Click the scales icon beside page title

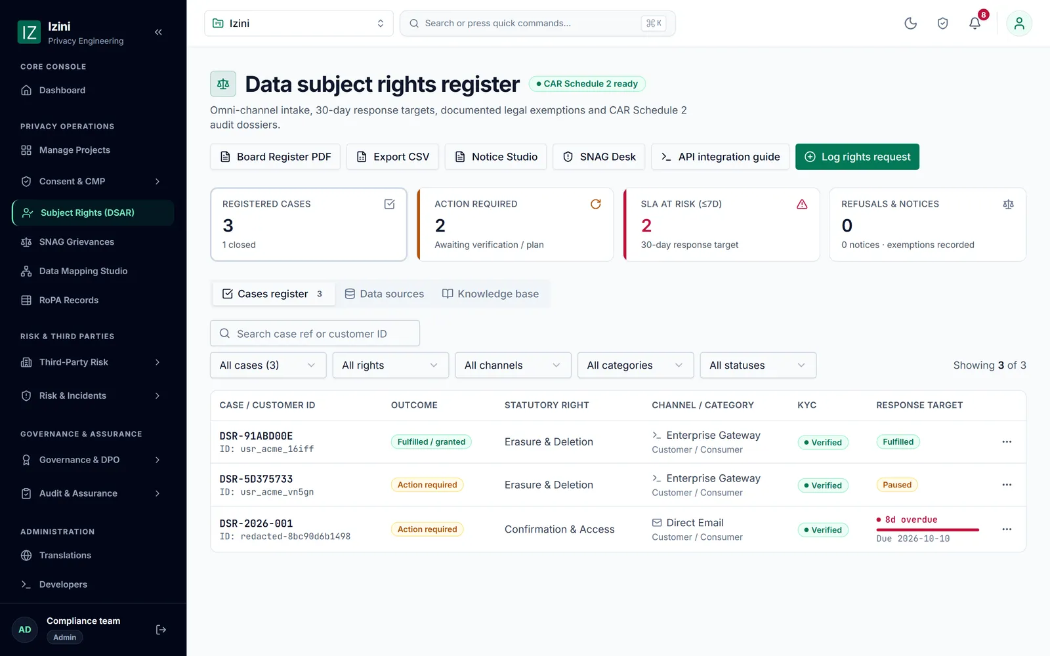[x=223, y=84]
